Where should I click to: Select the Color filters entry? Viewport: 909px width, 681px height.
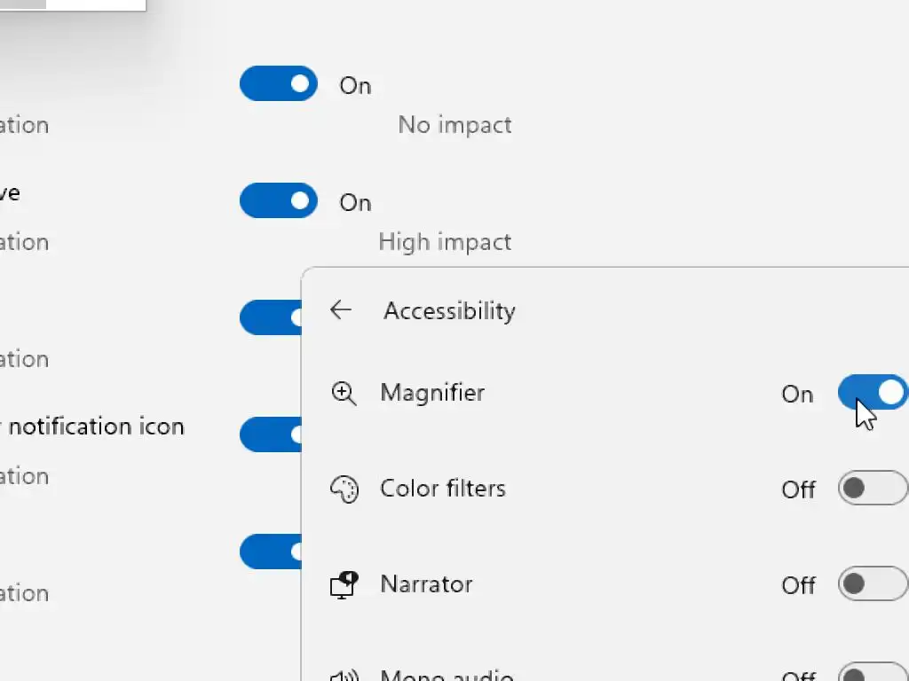pyautogui.click(x=443, y=489)
